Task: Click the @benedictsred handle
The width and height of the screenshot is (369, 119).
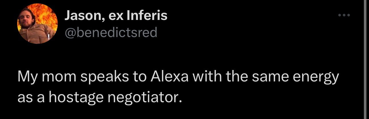Action: [x=111, y=33]
